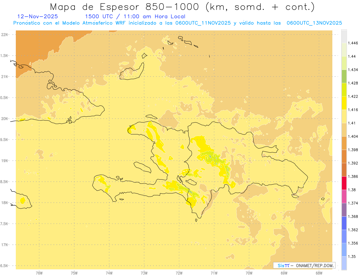Screen dimensions: 358x277
Task: Click the '9.5N' latitude label
Action: coord(4,140)
